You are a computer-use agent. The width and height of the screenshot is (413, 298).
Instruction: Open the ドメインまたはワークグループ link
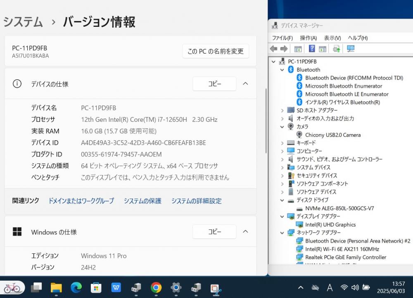pyautogui.click(x=81, y=201)
